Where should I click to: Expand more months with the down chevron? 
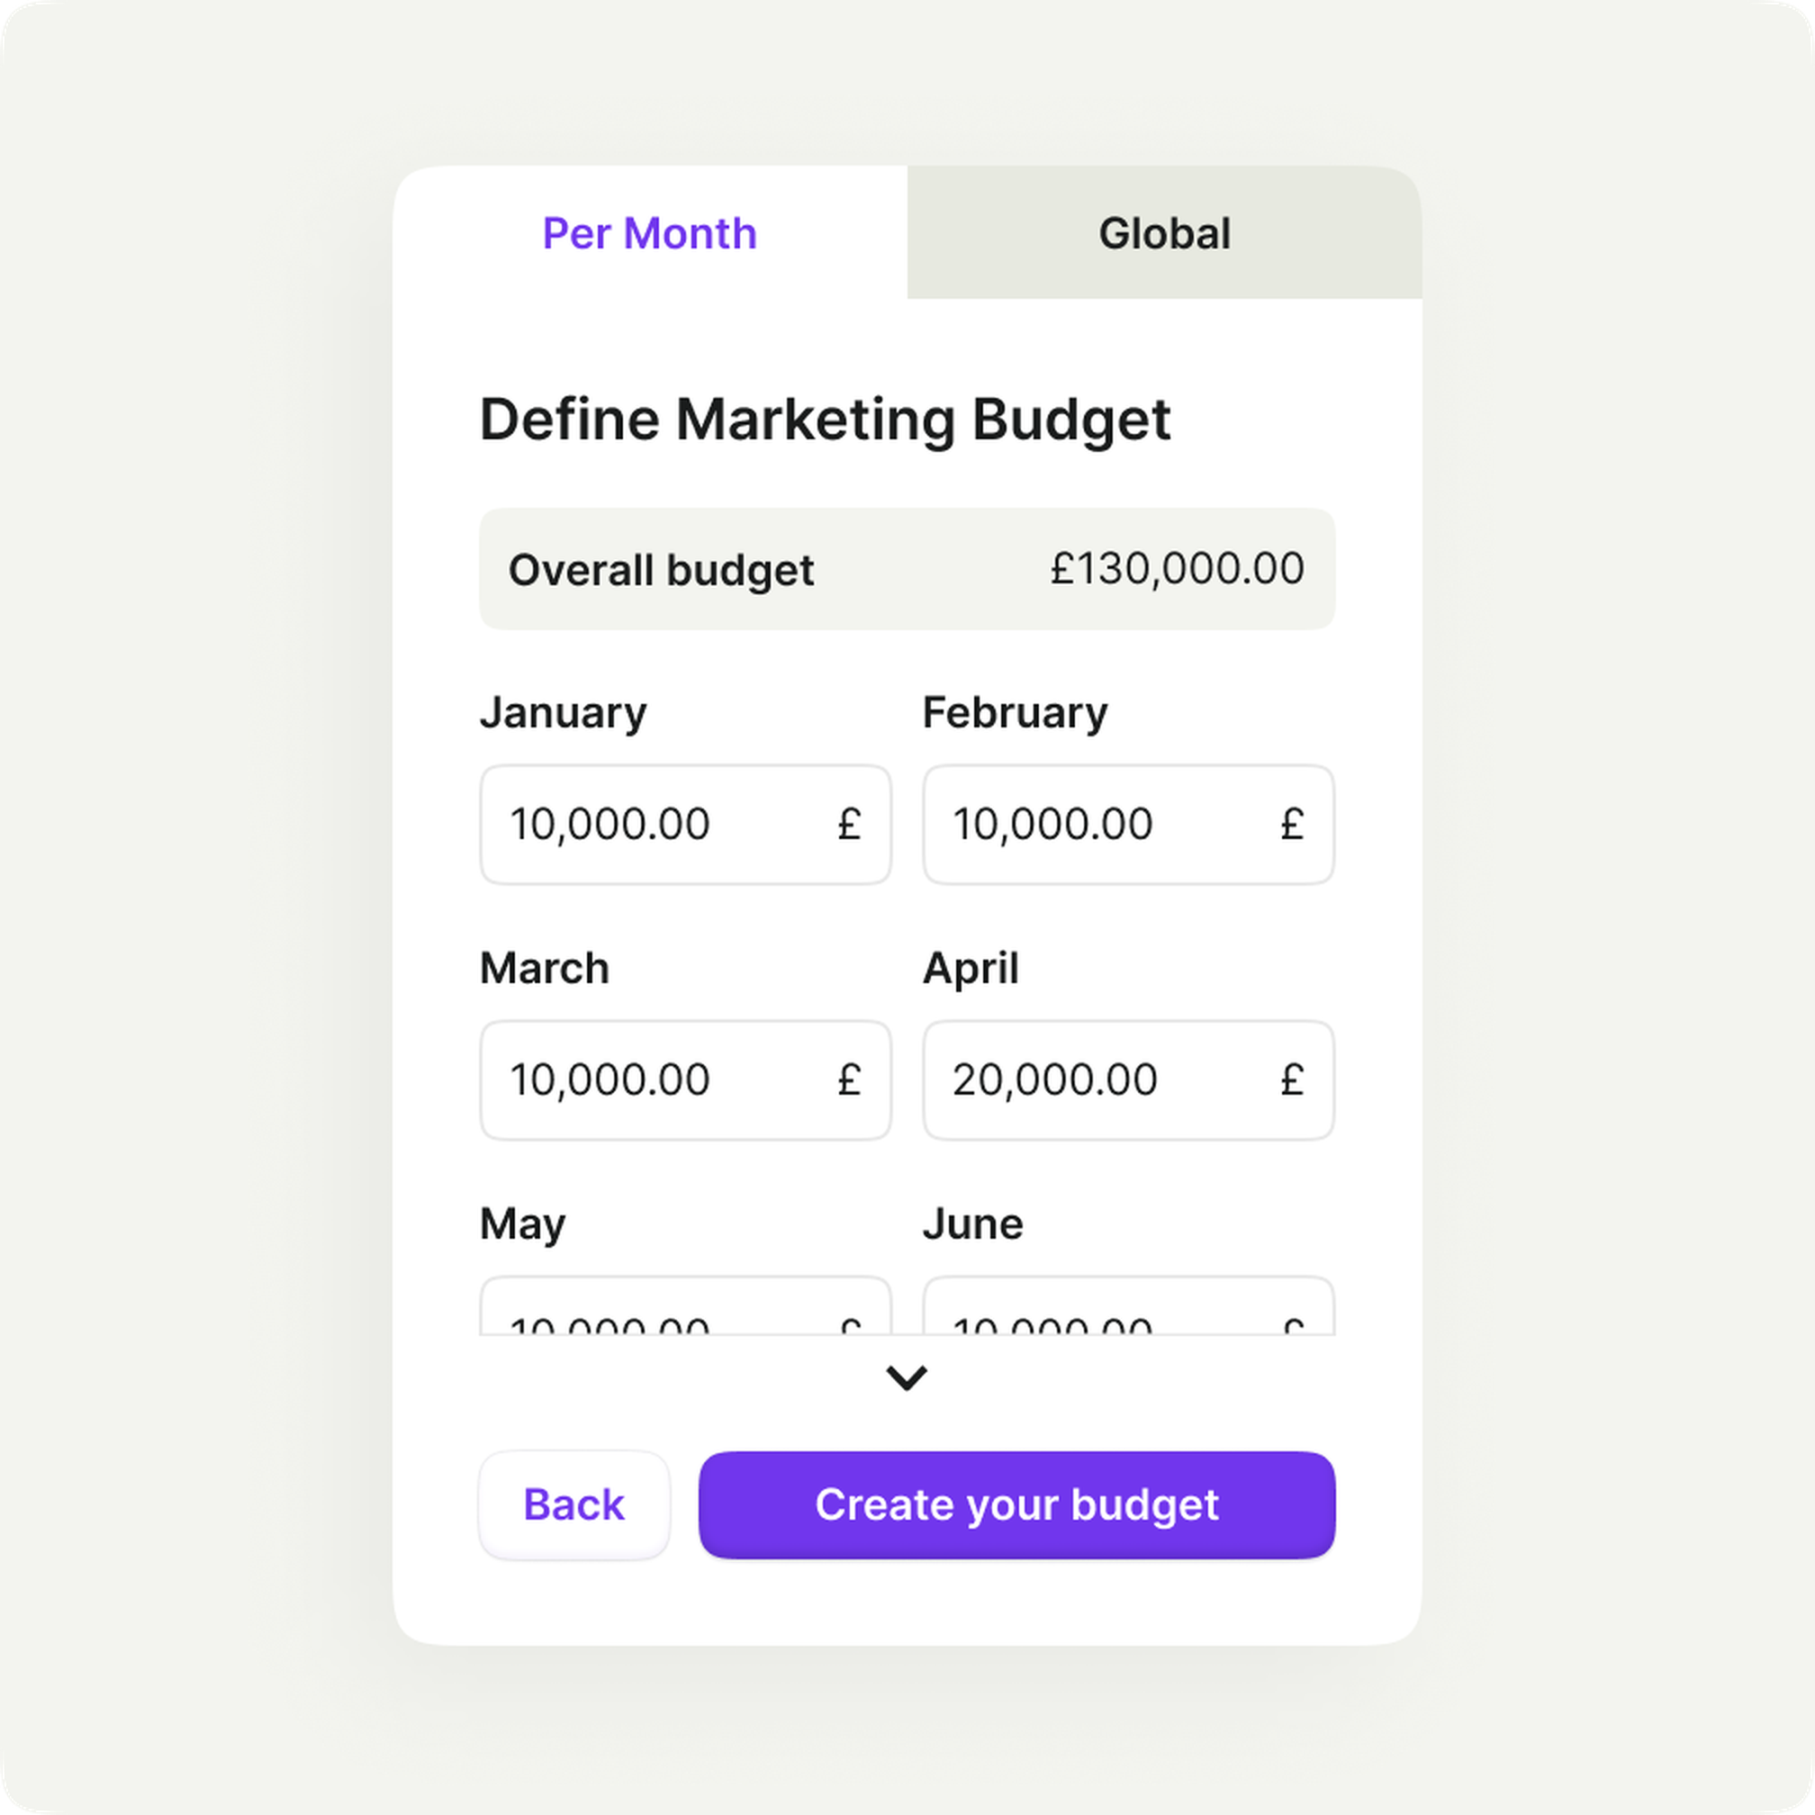click(907, 1378)
